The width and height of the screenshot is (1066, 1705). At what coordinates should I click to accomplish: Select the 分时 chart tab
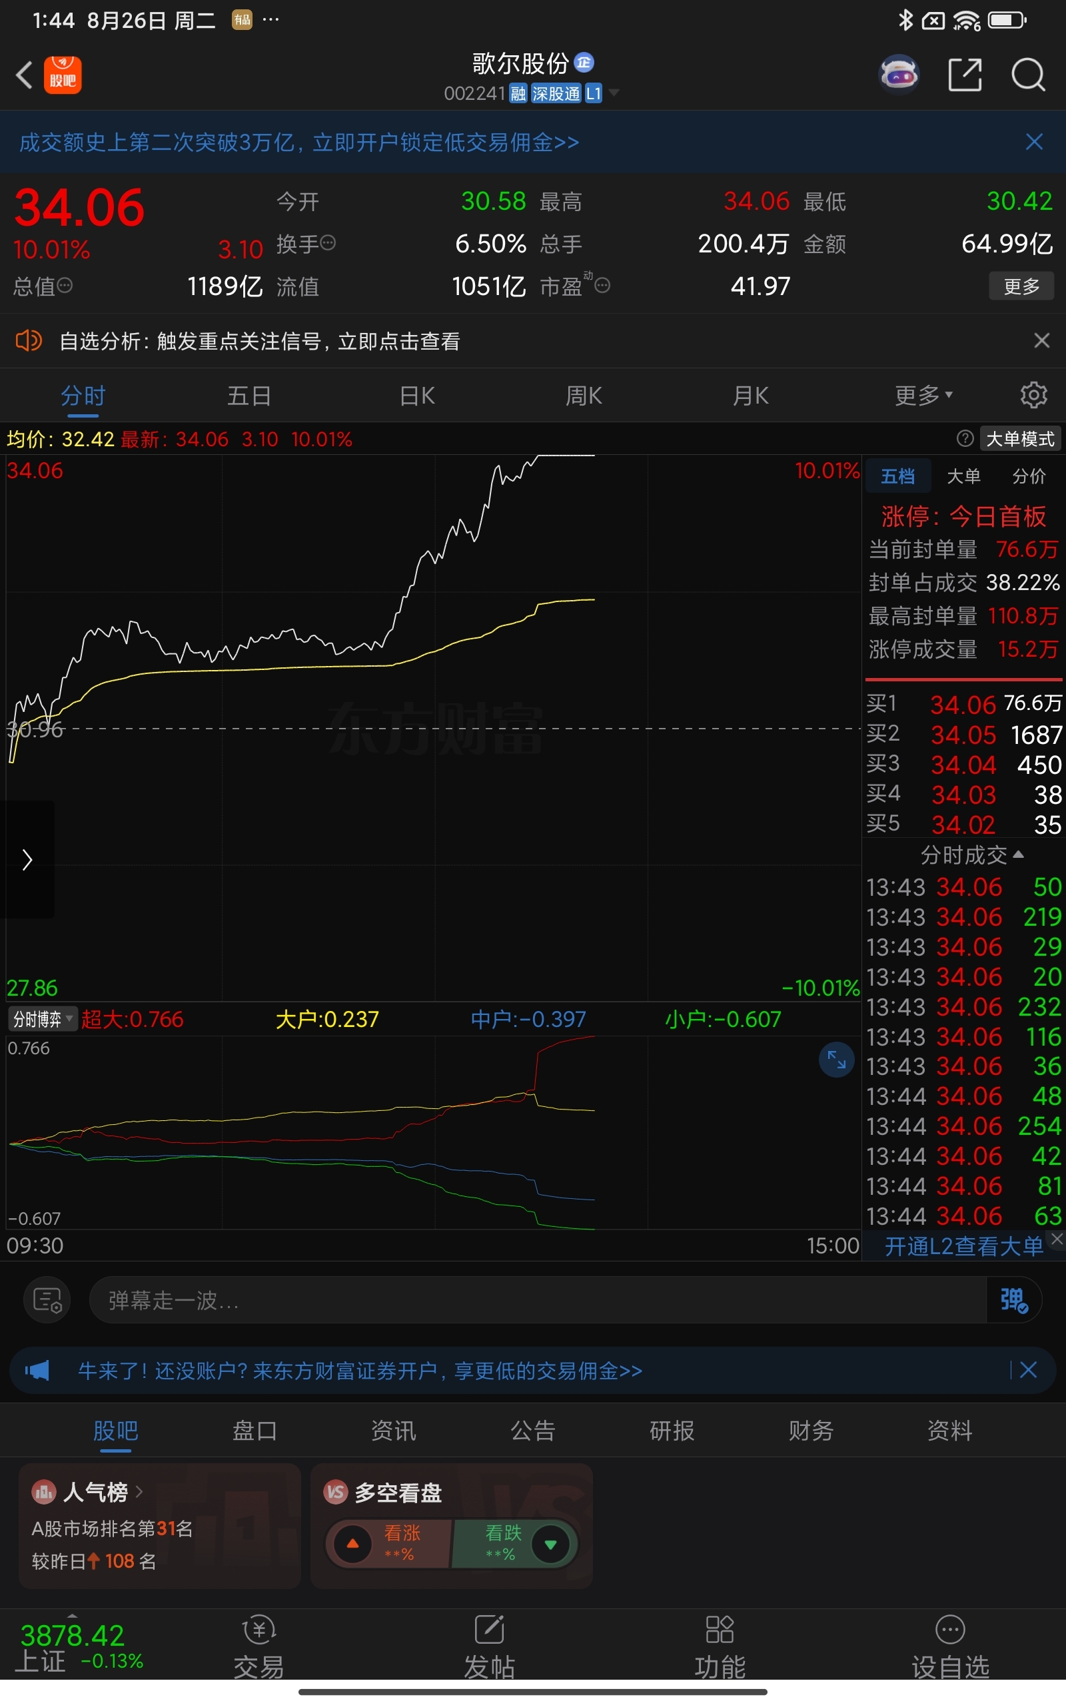pyautogui.click(x=83, y=395)
